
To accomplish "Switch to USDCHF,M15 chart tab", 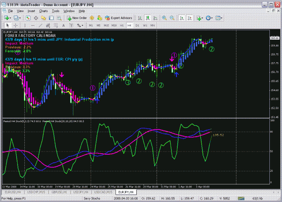I will 36,192.
